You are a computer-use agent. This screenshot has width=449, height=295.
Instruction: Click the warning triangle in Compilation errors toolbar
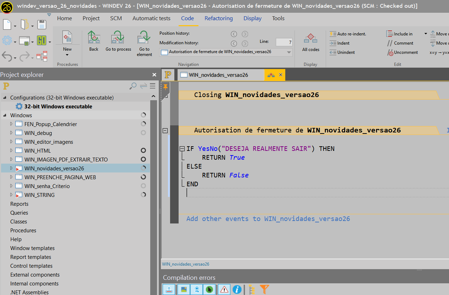pos(224,289)
